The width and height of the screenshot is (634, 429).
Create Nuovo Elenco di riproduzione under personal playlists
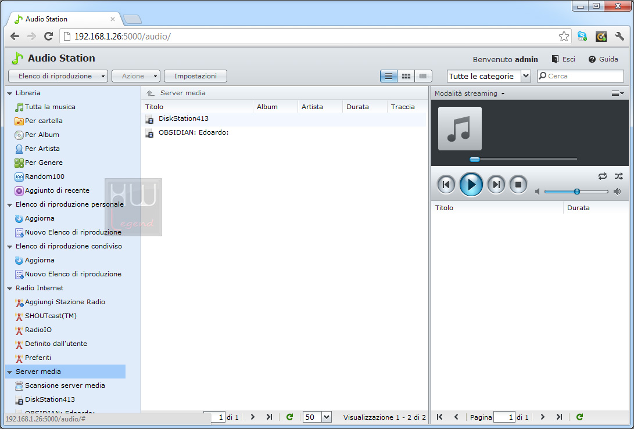pyautogui.click(x=68, y=232)
